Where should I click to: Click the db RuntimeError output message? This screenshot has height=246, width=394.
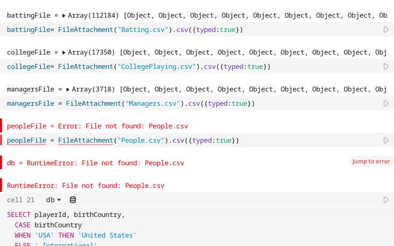(x=95, y=163)
